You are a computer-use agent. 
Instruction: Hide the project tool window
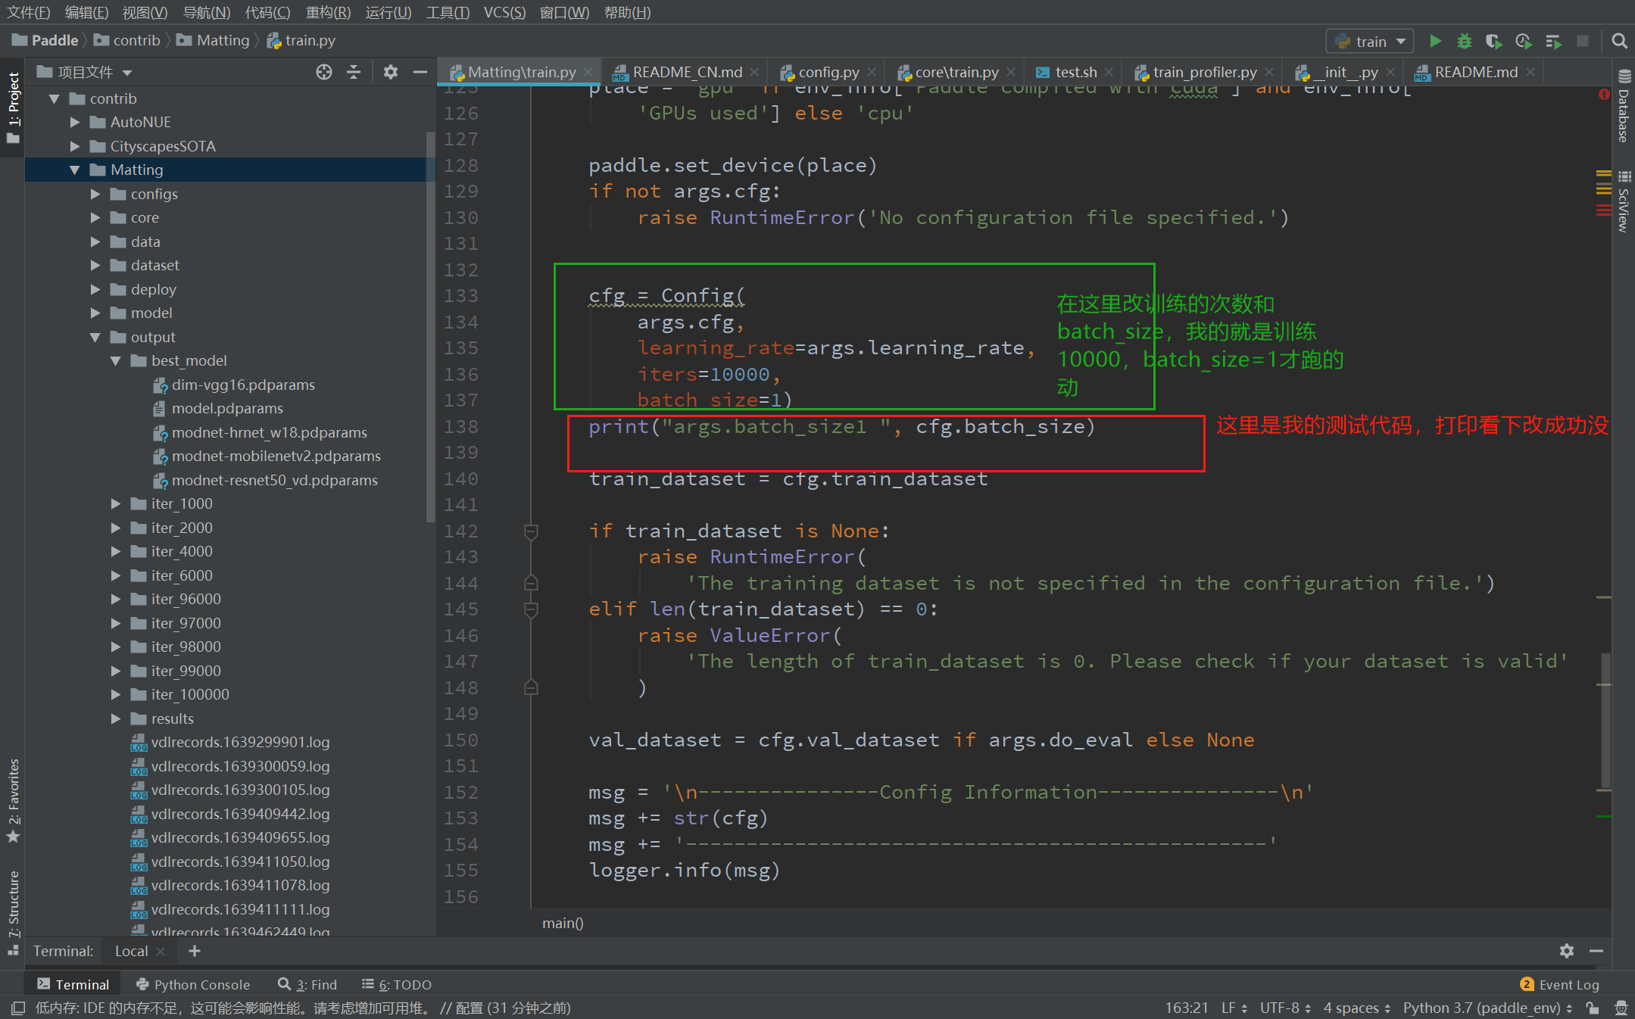[x=420, y=72]
